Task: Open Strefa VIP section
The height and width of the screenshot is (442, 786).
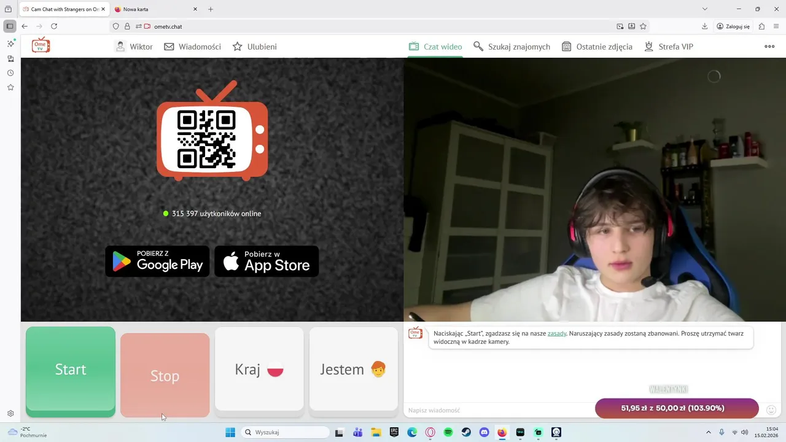Action: point(669,47)
